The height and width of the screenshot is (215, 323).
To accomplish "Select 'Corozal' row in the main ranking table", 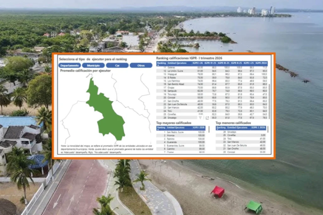I will pyautogui.click(x=212, y=98).
